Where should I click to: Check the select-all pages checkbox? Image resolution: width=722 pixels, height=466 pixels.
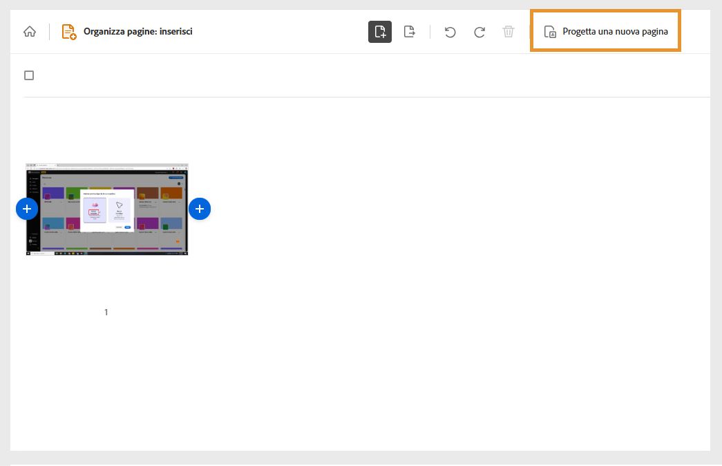[x=29, y=75]
